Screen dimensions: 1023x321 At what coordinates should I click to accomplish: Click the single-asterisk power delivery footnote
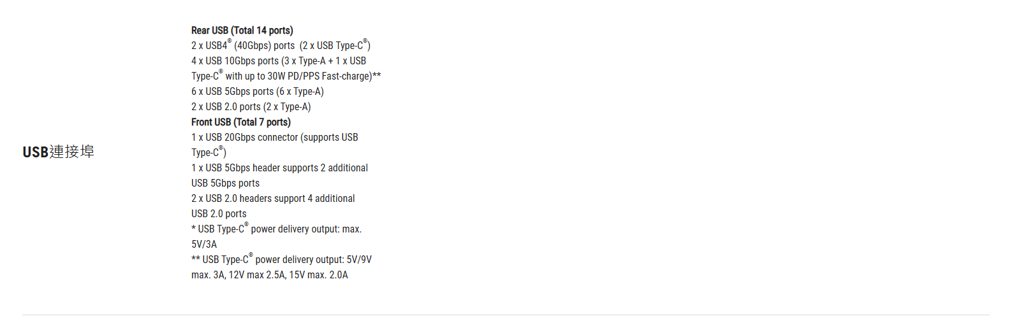click(276, 229)
